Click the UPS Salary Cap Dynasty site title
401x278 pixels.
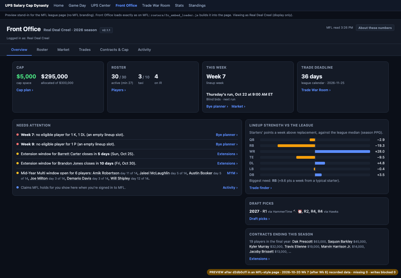27,5
